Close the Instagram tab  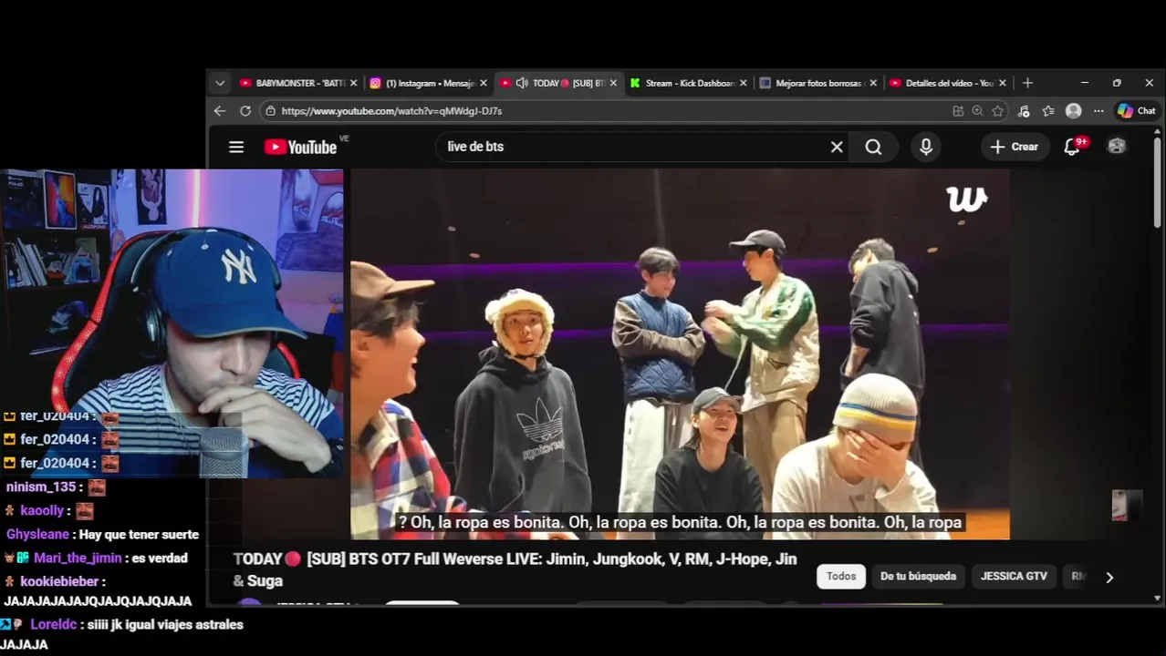(x=484, y=83)
